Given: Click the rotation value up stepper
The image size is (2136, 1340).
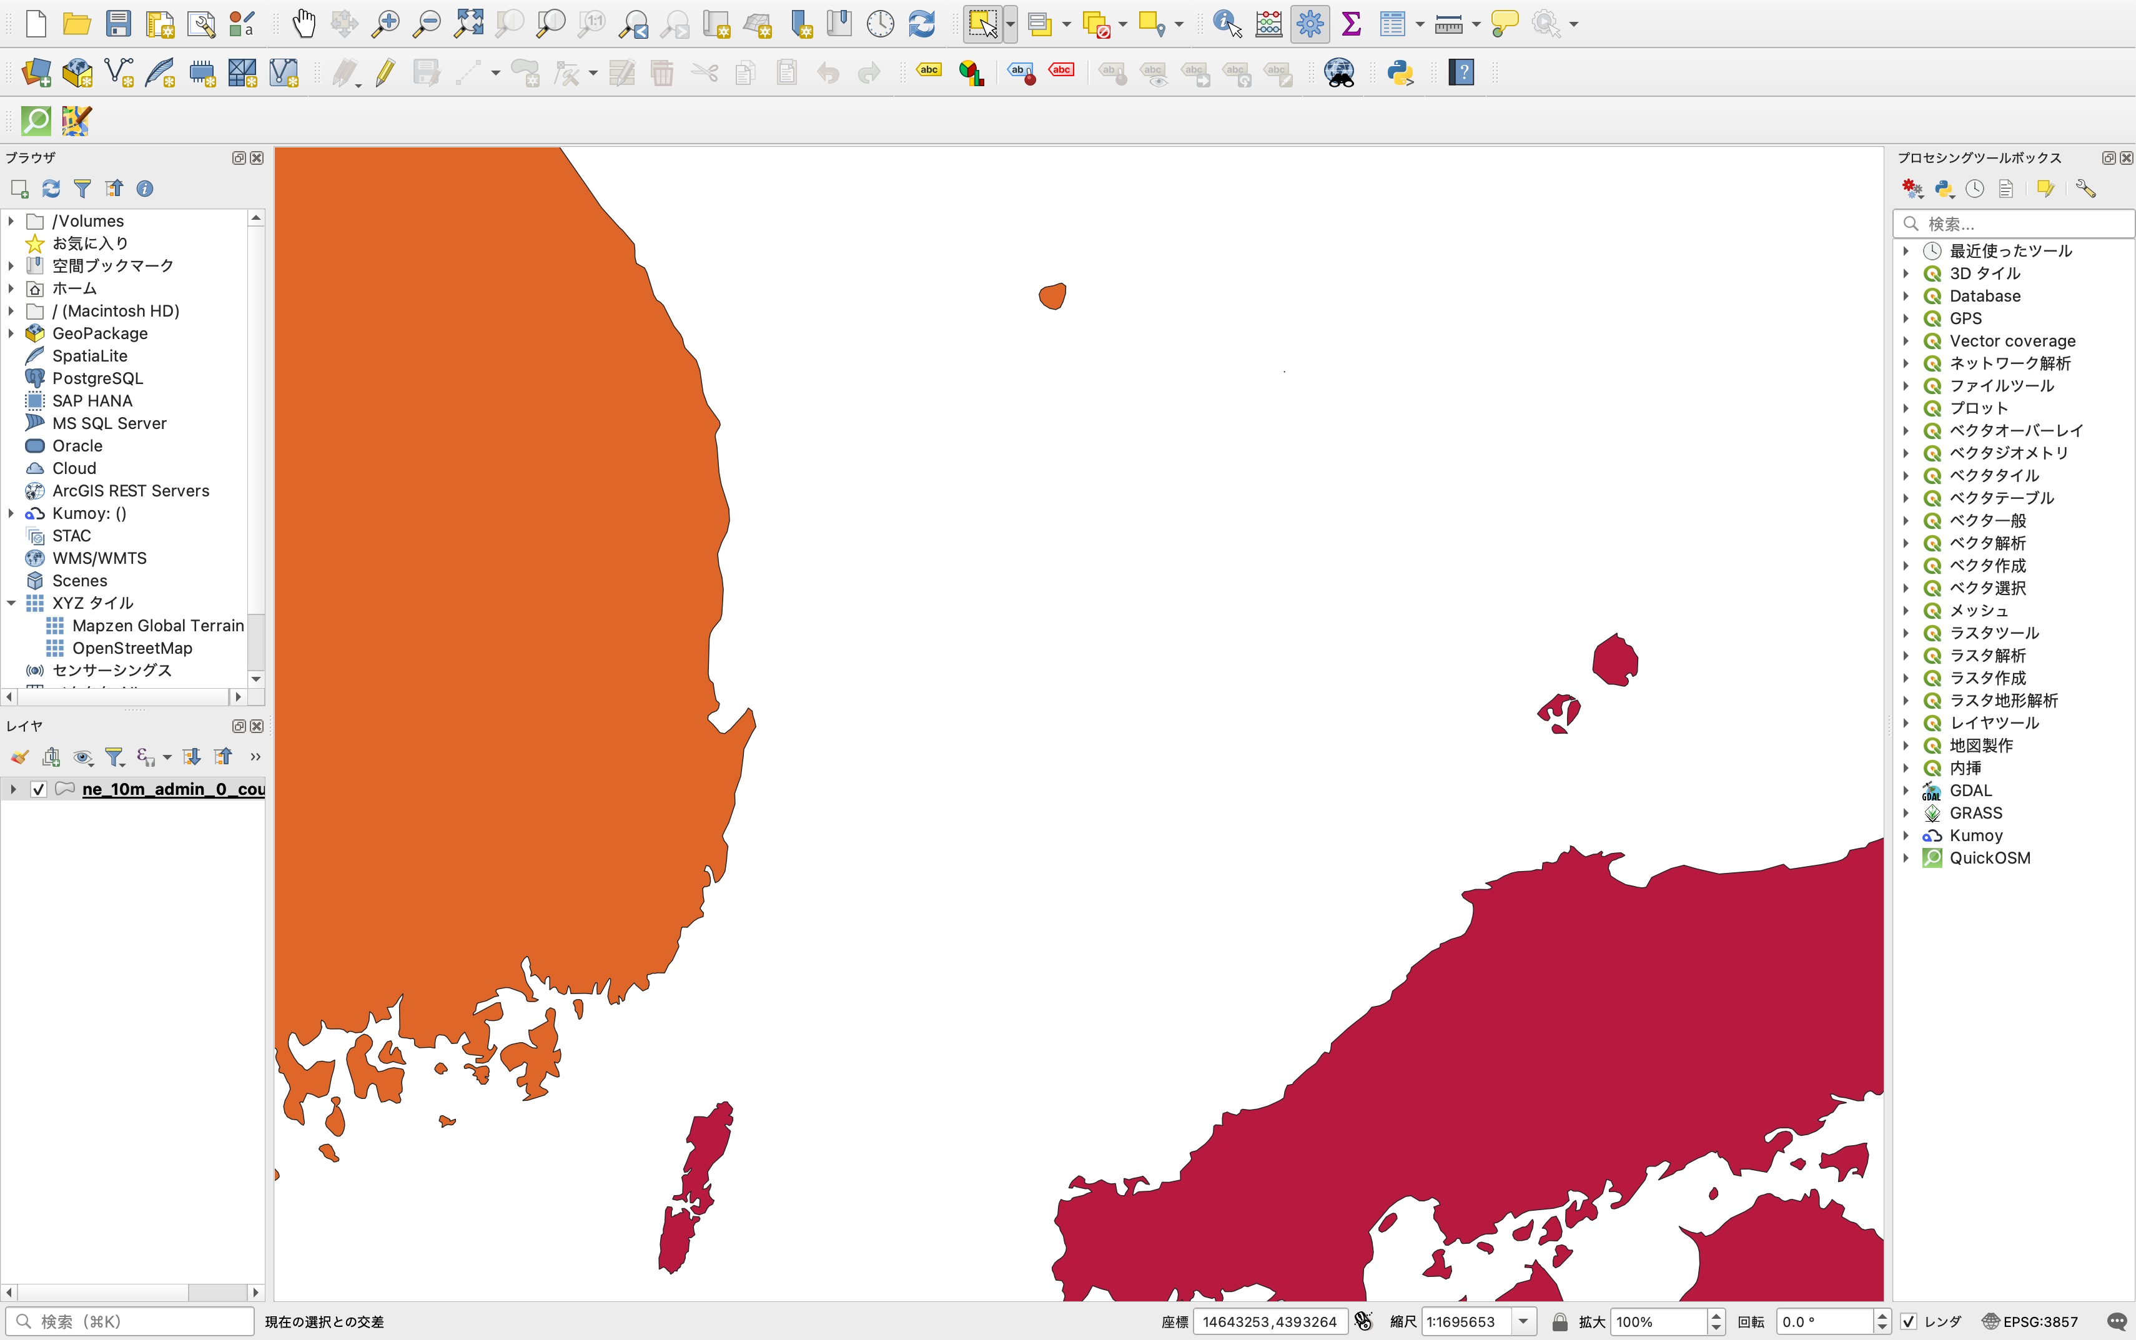Looking at the screenshot, I should [x=1882, y=1316].
